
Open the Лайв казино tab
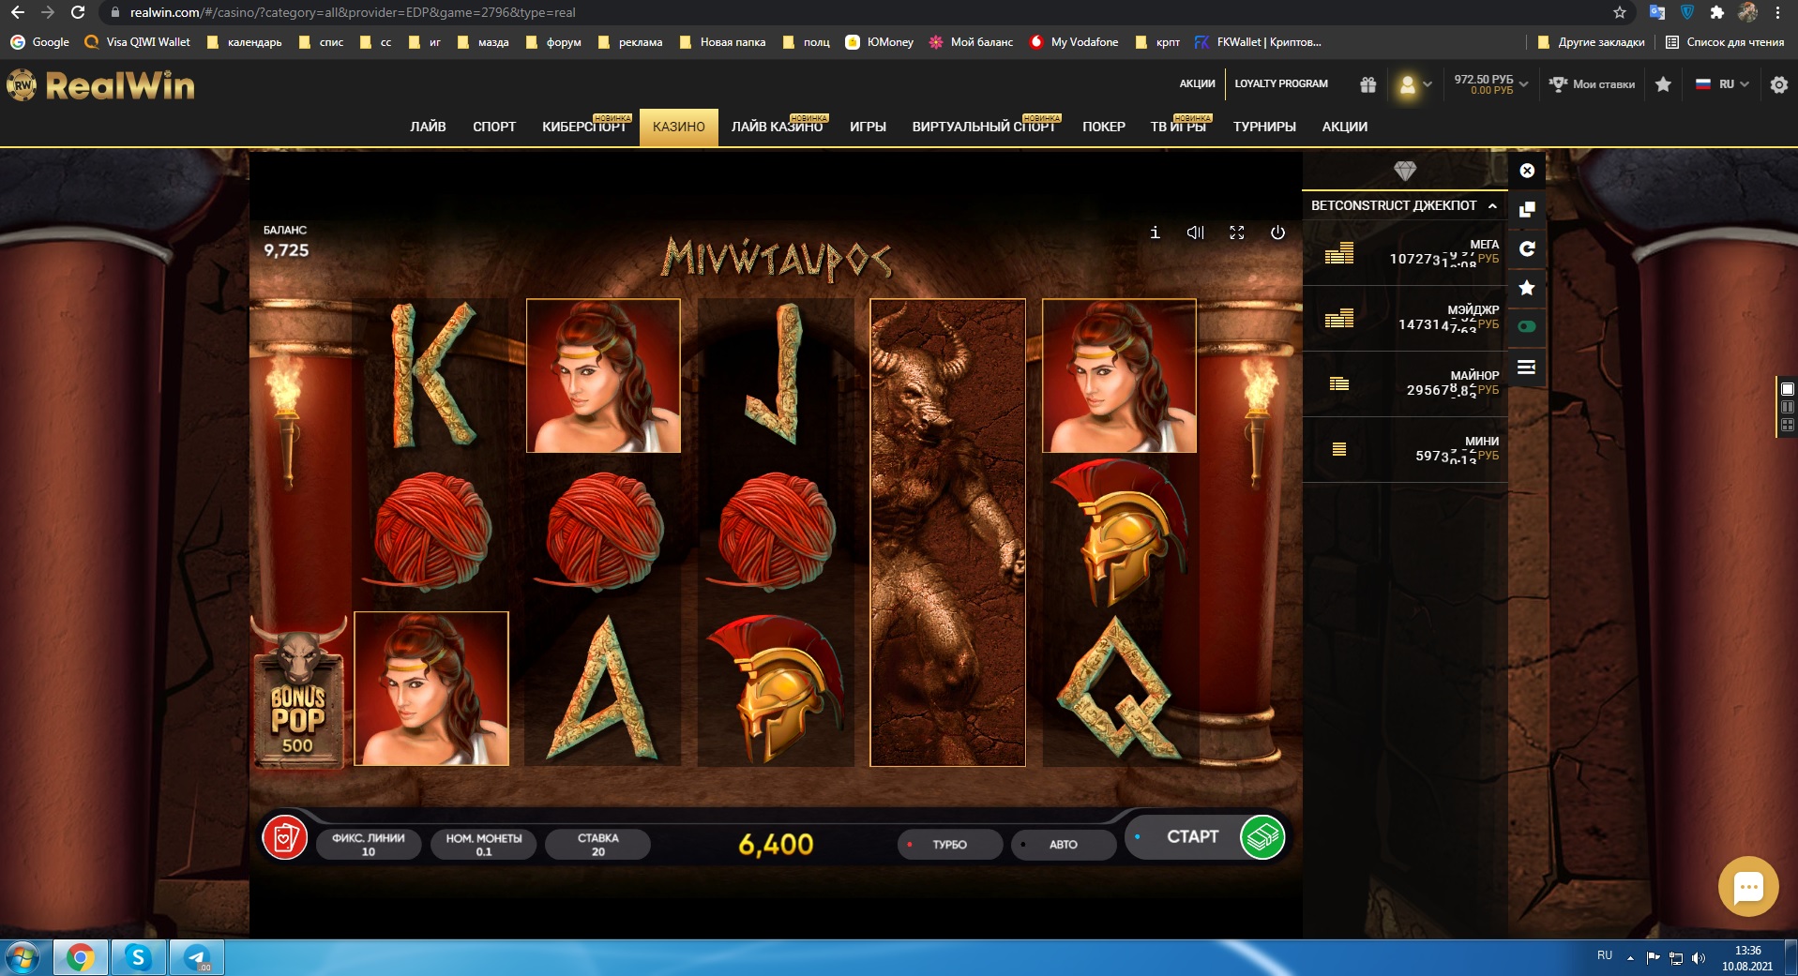point(778,127)
